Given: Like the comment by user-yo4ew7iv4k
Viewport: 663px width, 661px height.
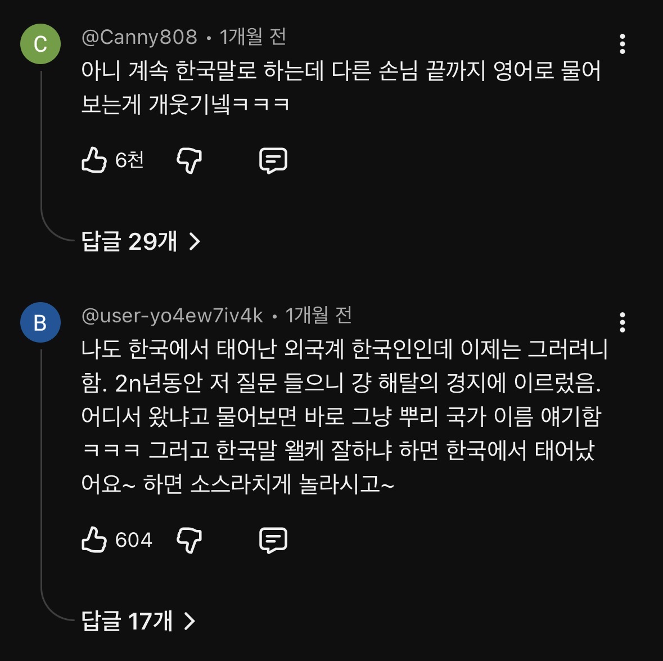Looking at the screenshot, I should click(94, 540).
